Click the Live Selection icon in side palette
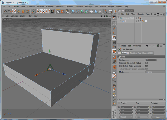This screenshot has width=167, height=120. (x=114, y=76)
